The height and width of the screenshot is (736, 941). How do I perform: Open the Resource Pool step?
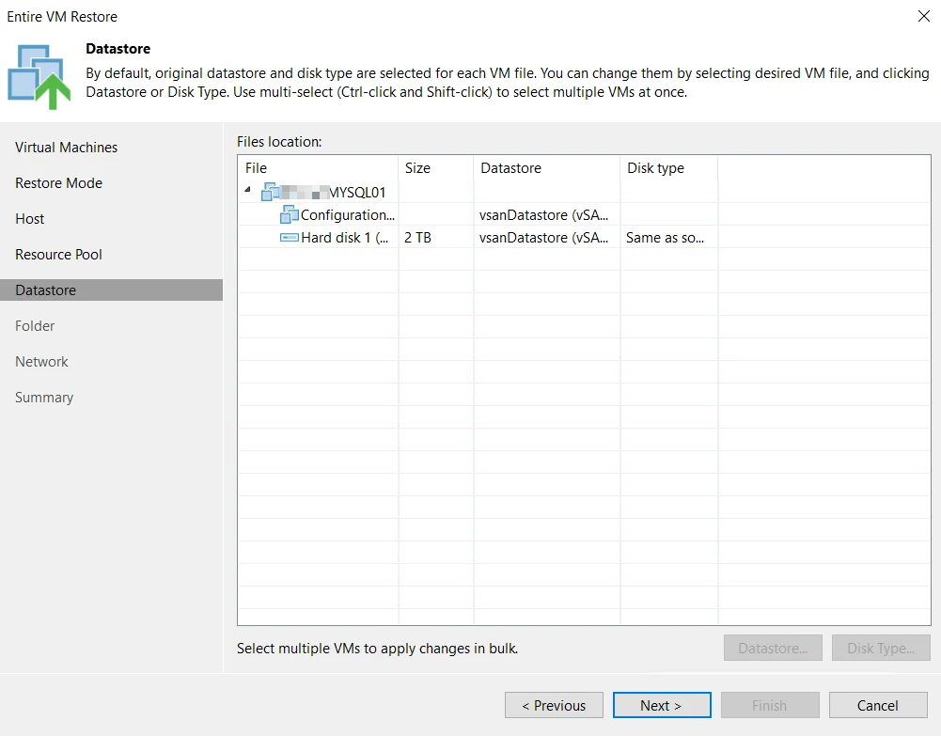click(x=59, y=255)
